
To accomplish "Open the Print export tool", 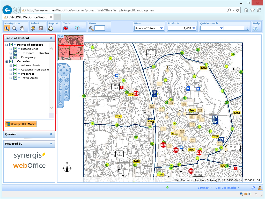I will tap(51, 28).
